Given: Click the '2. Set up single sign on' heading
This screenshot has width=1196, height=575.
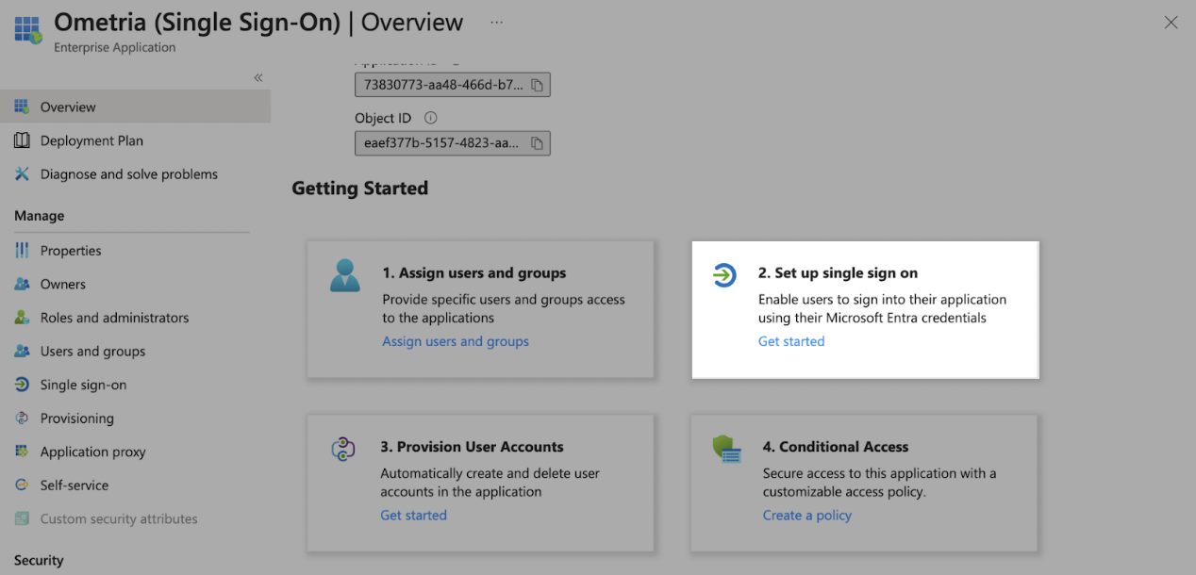Looking at the screenshot, I should 838,273.
